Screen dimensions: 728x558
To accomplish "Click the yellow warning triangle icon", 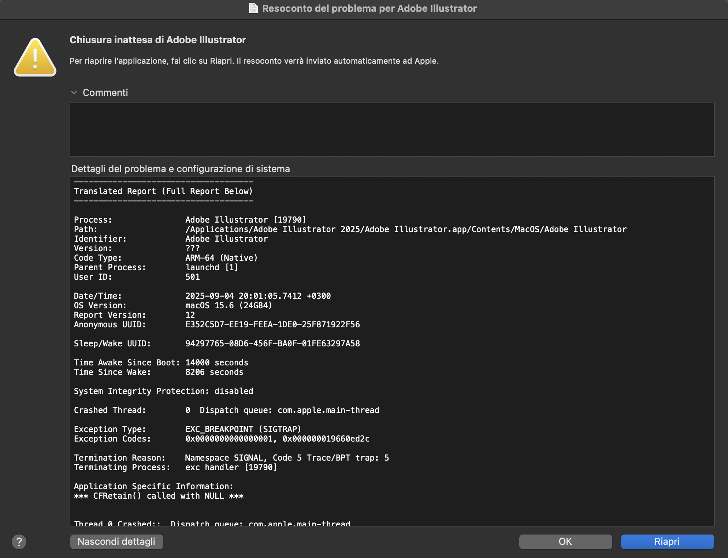I will tap(35, 57).
